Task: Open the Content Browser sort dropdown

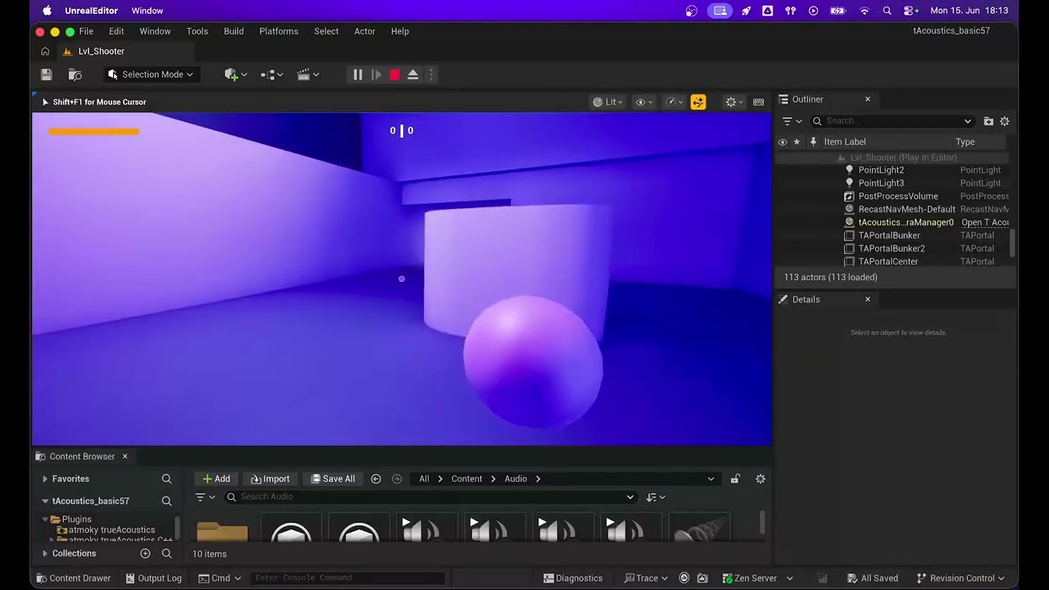Action: pos(656,497)
